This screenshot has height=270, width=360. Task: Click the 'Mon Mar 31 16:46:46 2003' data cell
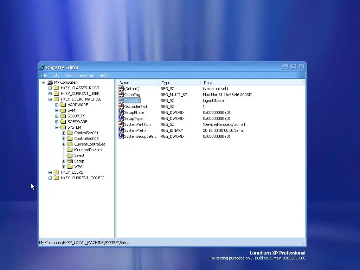(227, 95)
